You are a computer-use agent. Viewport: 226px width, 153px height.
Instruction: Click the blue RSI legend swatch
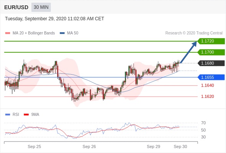pyautogui.click(x=8, y=115)
